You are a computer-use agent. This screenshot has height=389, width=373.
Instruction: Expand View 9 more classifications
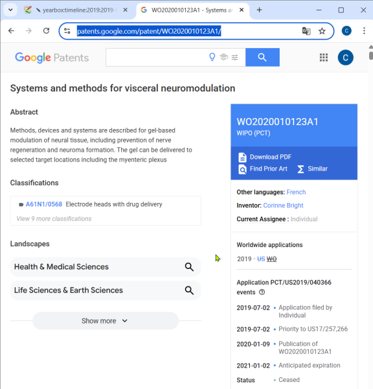pos(54,219)
